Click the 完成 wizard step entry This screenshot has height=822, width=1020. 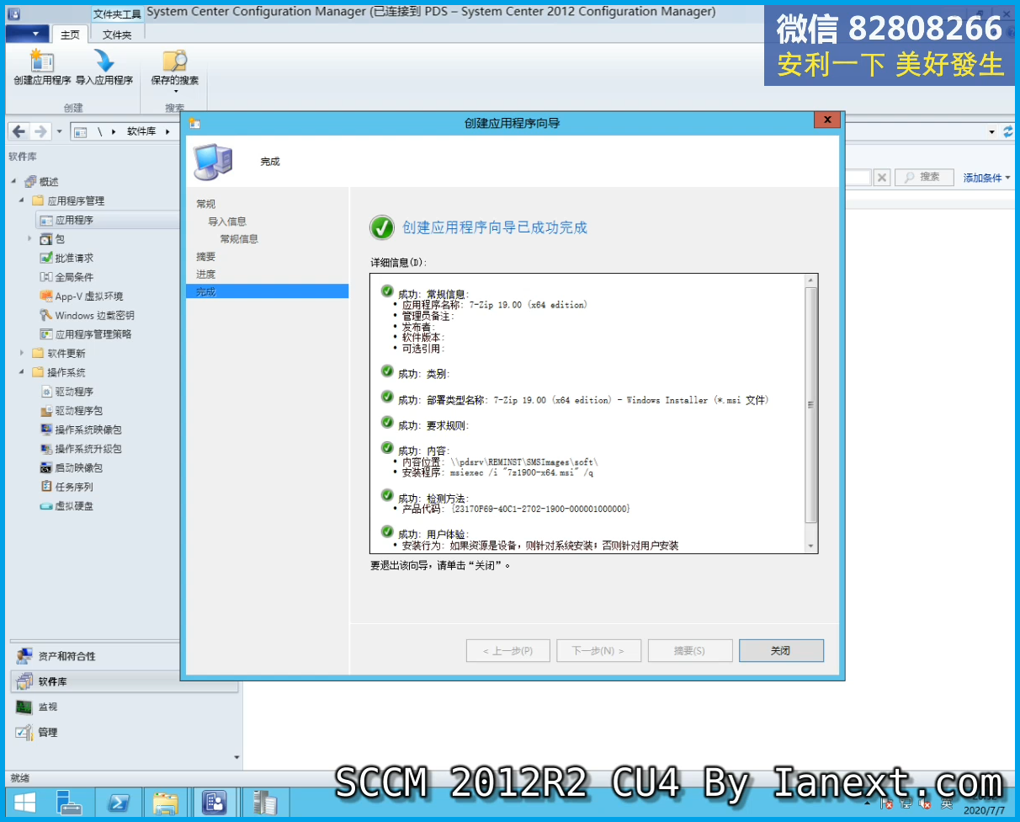pos(267,291)
